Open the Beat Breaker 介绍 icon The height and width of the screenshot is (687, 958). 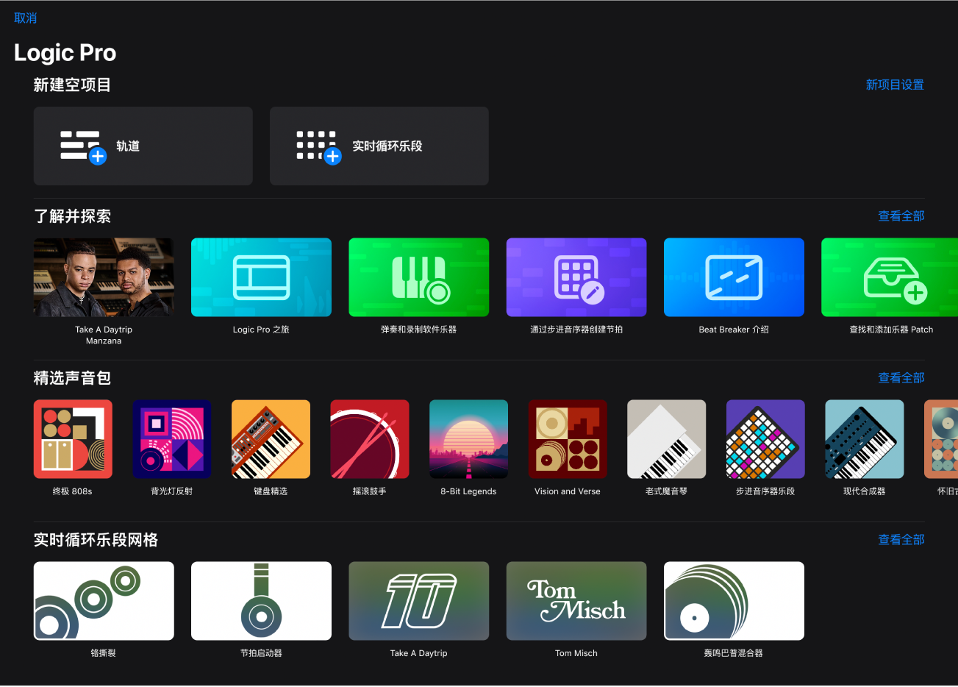734,277
